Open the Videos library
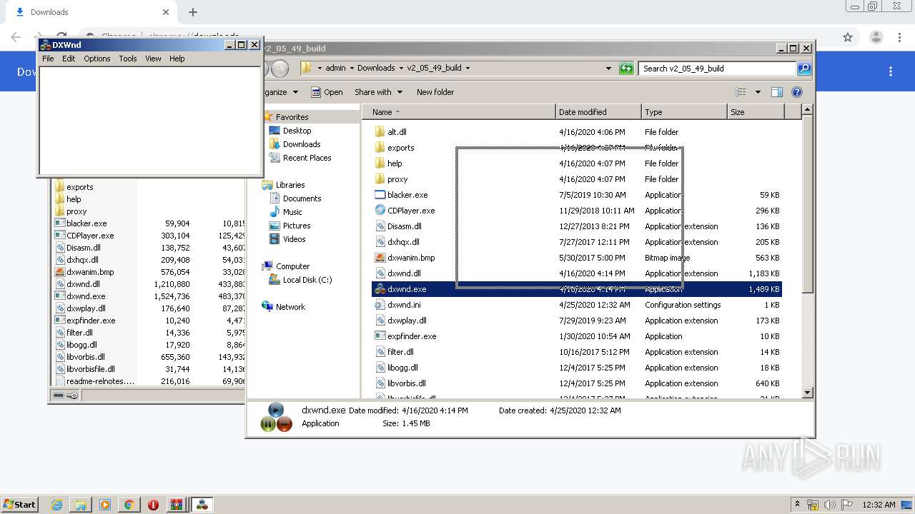This screenshot has width=915, height=514. click(x=294, y=239)
